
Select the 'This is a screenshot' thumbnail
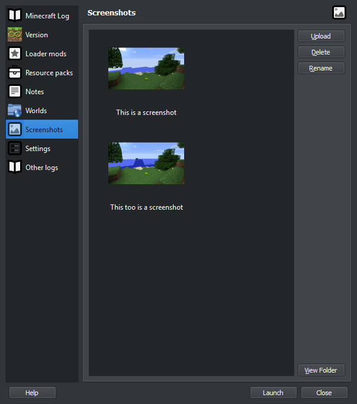pos(146,68)
